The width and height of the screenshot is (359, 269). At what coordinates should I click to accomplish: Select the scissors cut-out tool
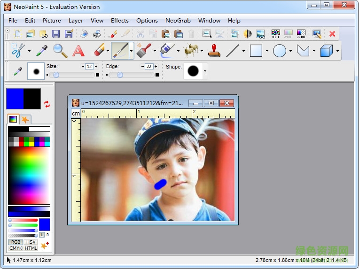pos(18,50)
